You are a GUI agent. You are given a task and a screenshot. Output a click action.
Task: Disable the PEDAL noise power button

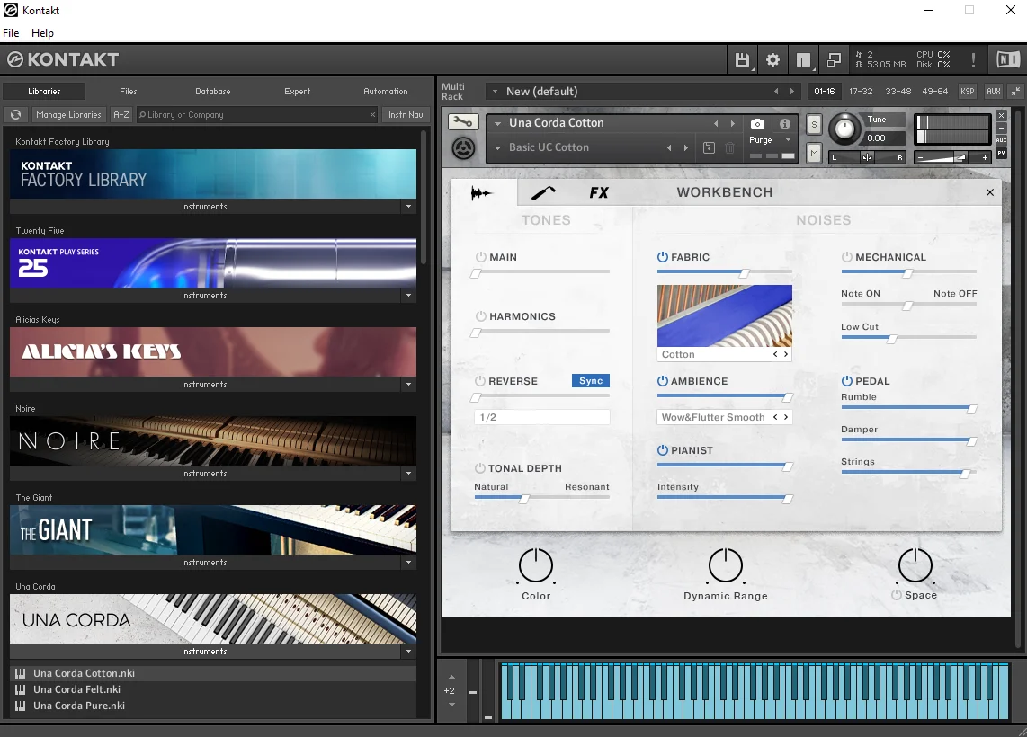847,381
